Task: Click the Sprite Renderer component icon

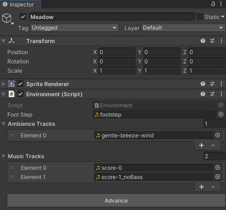Action: pos(12,84)
